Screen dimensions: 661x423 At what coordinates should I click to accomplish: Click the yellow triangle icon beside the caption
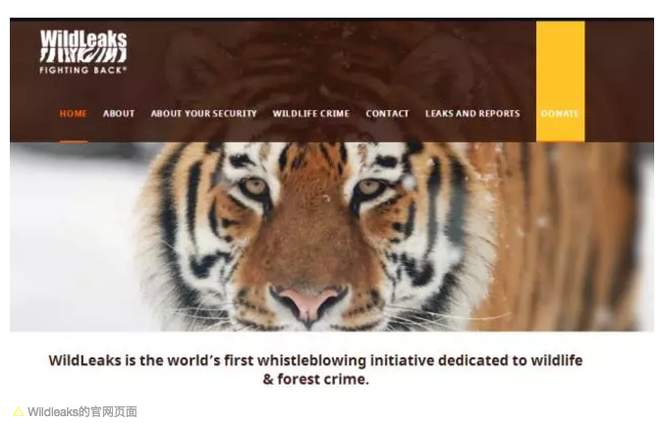[x=18, y=411]
